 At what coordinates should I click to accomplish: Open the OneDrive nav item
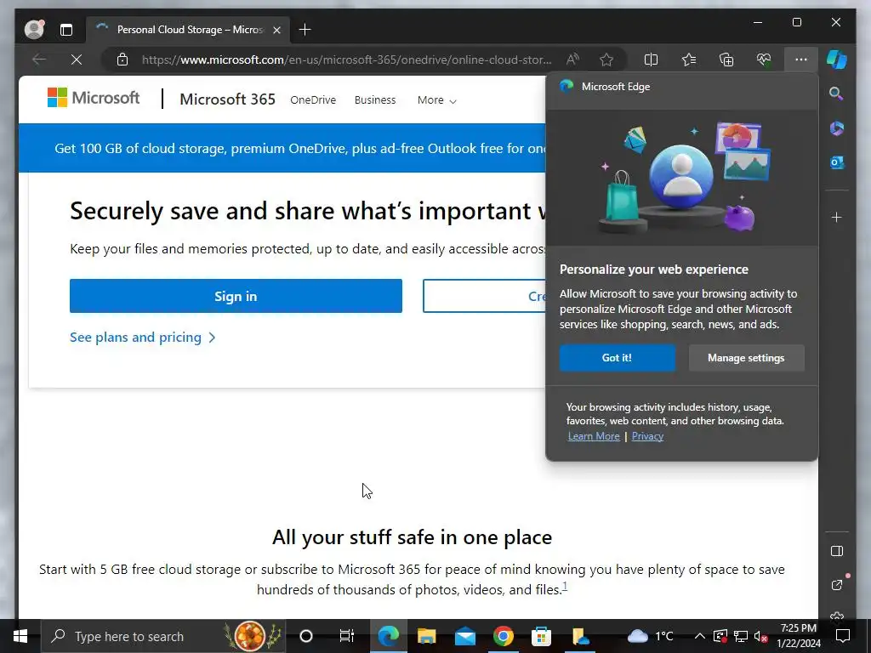point(313,100)
